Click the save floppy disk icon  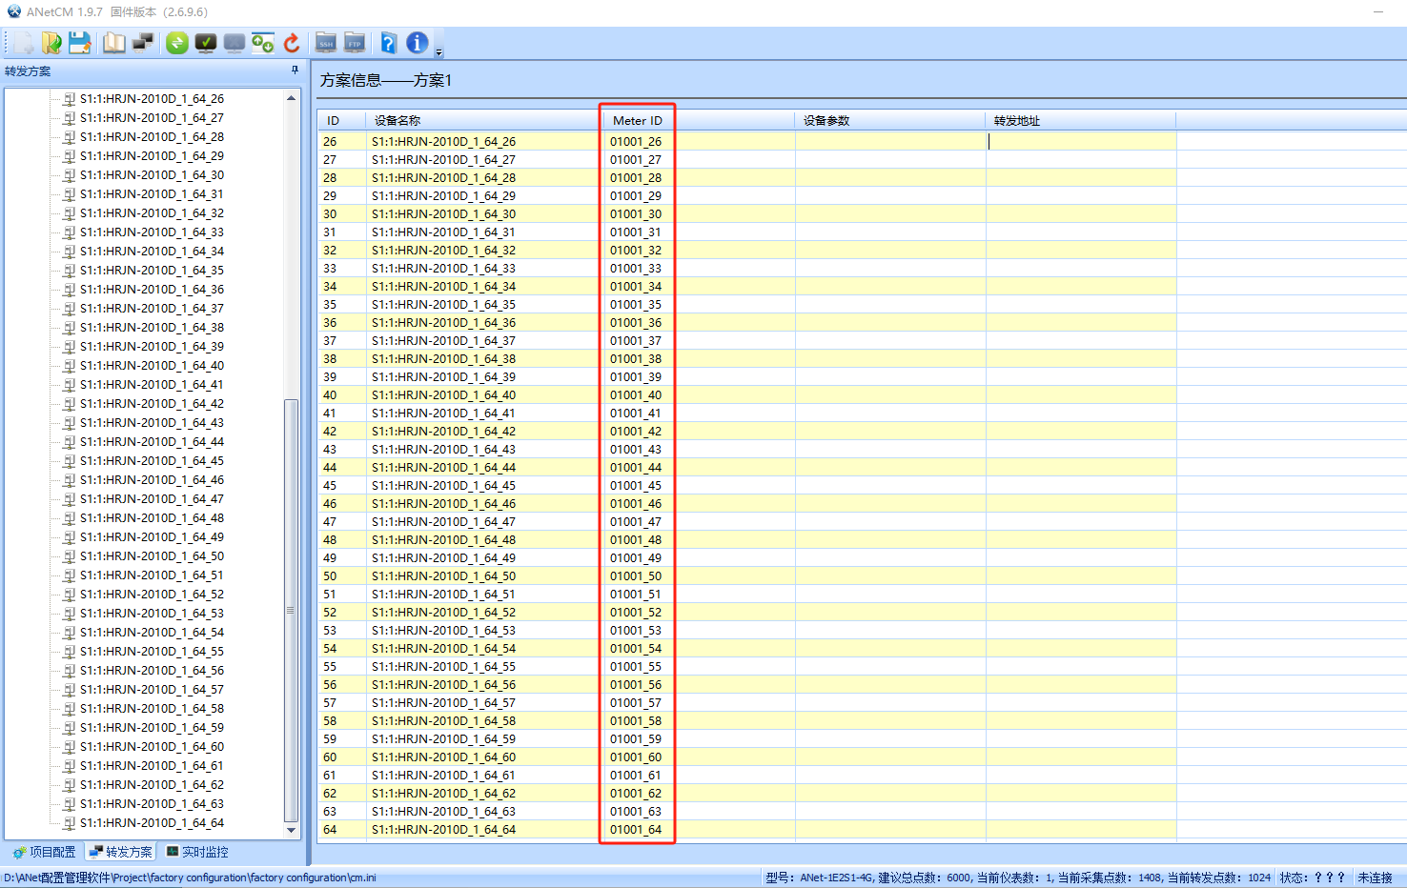80,43
